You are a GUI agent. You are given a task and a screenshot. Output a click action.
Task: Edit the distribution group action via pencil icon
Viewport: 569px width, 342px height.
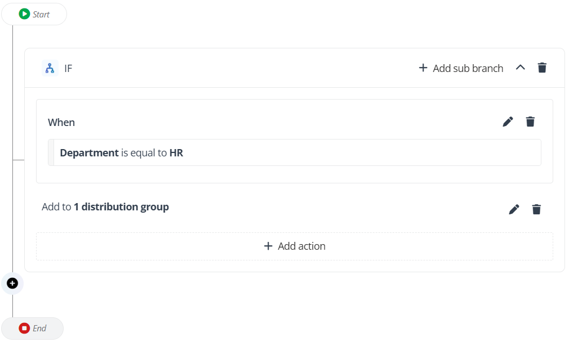tap(514, 209)
